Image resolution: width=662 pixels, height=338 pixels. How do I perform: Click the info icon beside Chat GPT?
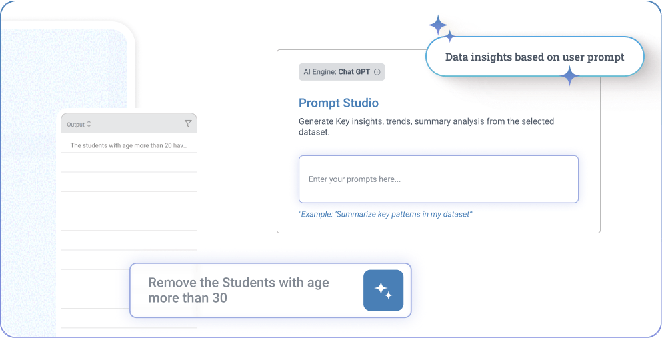tap(377, 72)
